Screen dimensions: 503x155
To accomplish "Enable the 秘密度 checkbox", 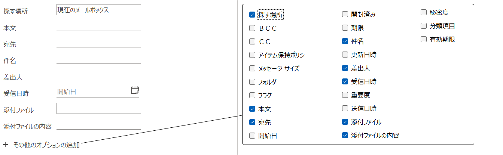I will tap(424, 12).
